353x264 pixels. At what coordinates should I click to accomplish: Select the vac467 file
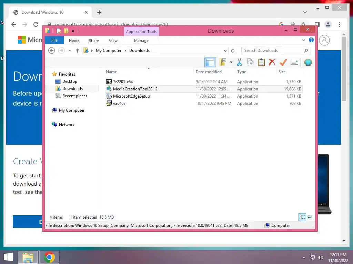(x=204, y=103)
